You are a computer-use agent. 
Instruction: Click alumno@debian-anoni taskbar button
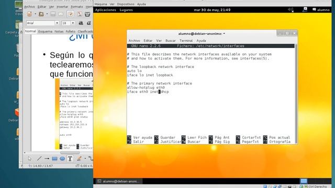pos(119,181)
